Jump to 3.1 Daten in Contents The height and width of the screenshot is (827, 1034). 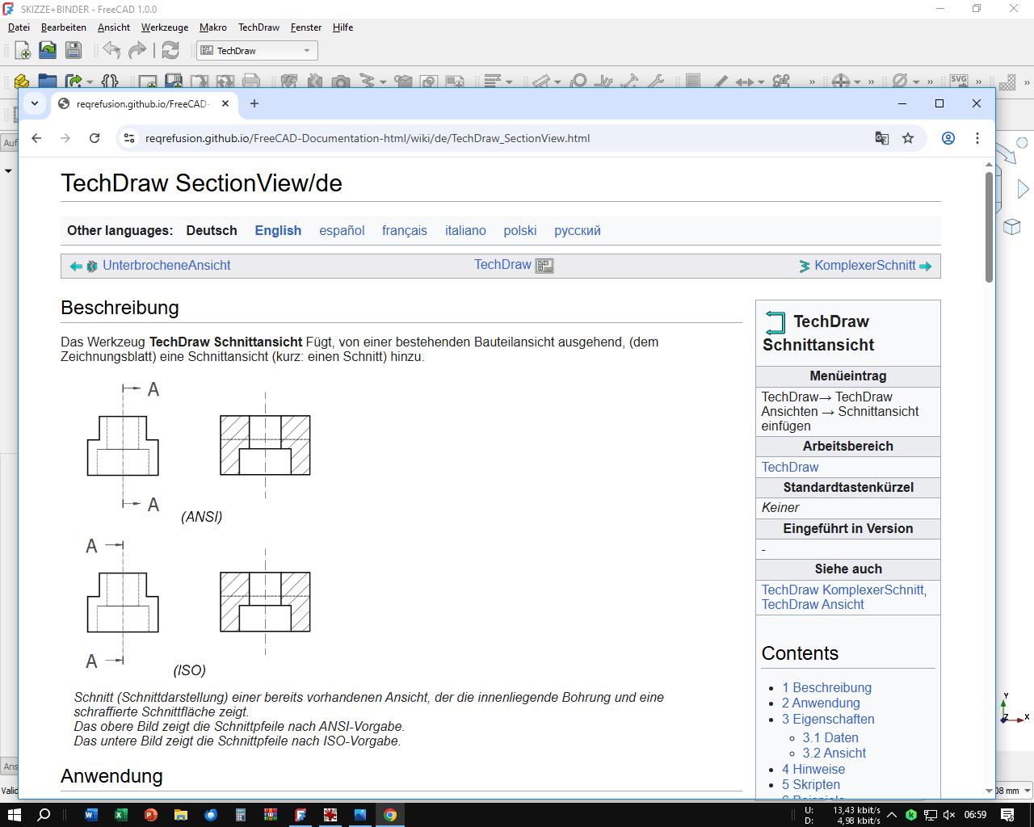[x=830, y=737]
